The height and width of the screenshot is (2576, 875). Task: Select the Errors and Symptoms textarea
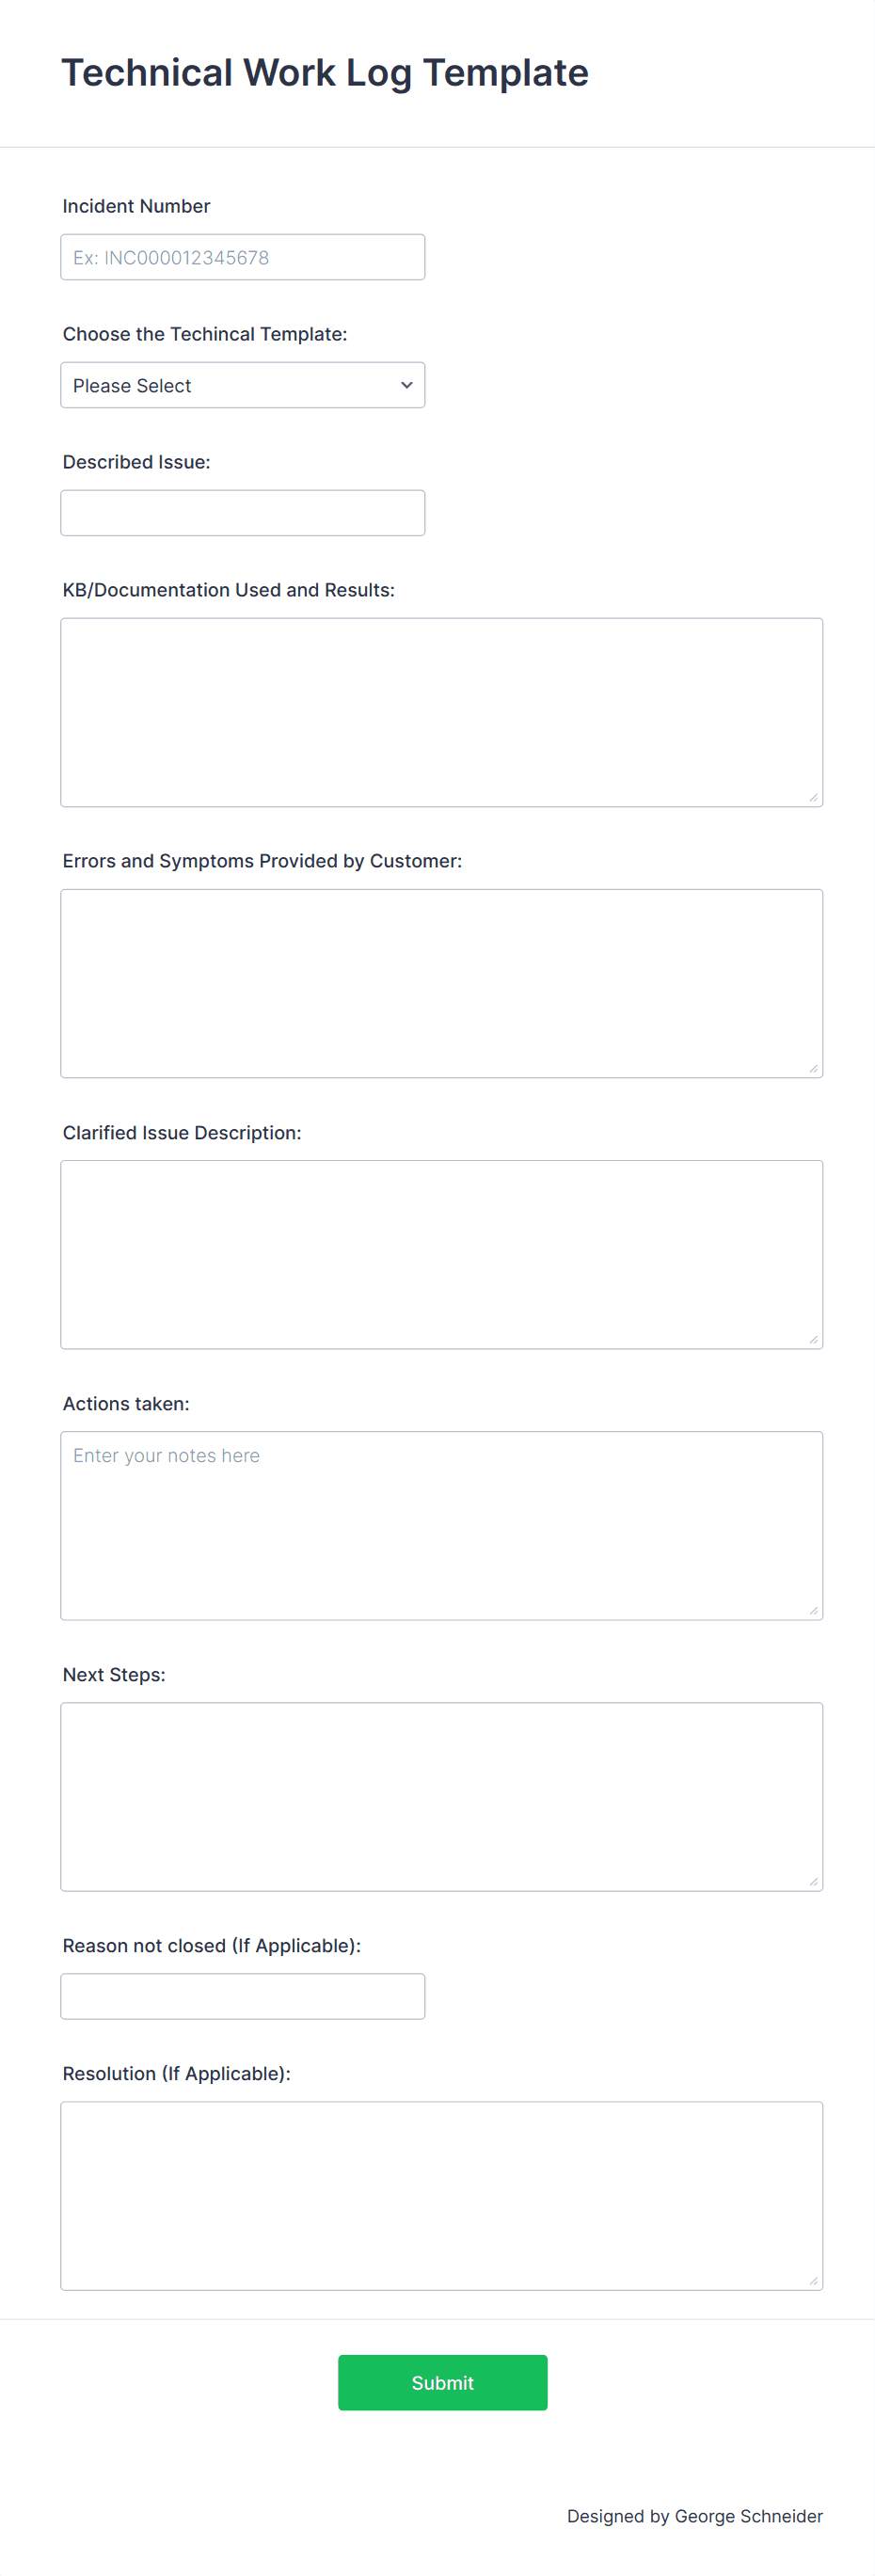point(441,982)
